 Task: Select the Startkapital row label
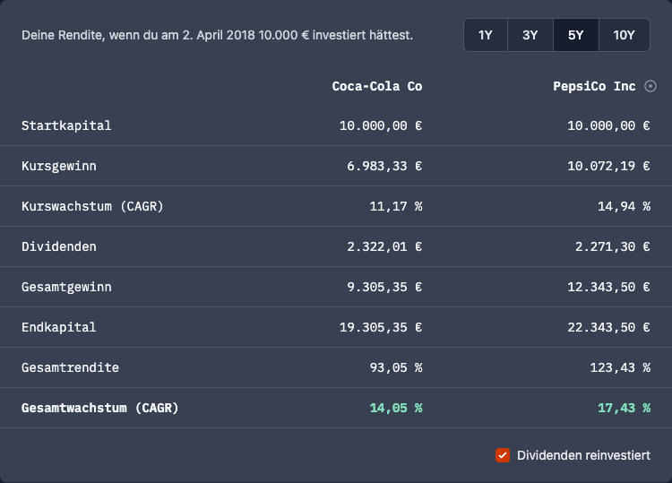(x=66, y=125)
